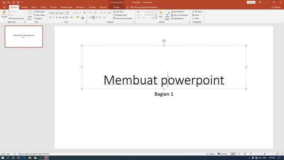284x160 pixels.
Task: Toggle Bold formatting
Action: point(50,17)
